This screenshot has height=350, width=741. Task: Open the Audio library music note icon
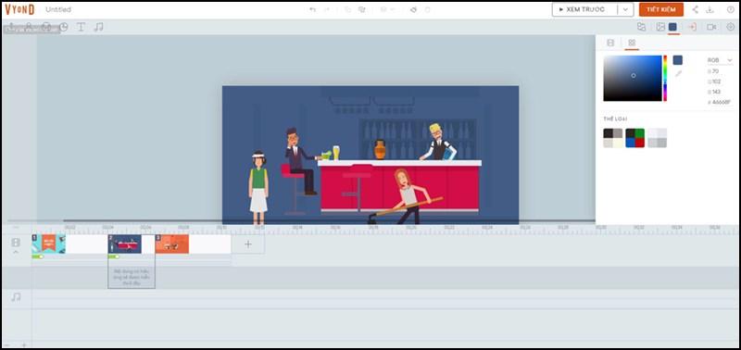pos(98,27)
